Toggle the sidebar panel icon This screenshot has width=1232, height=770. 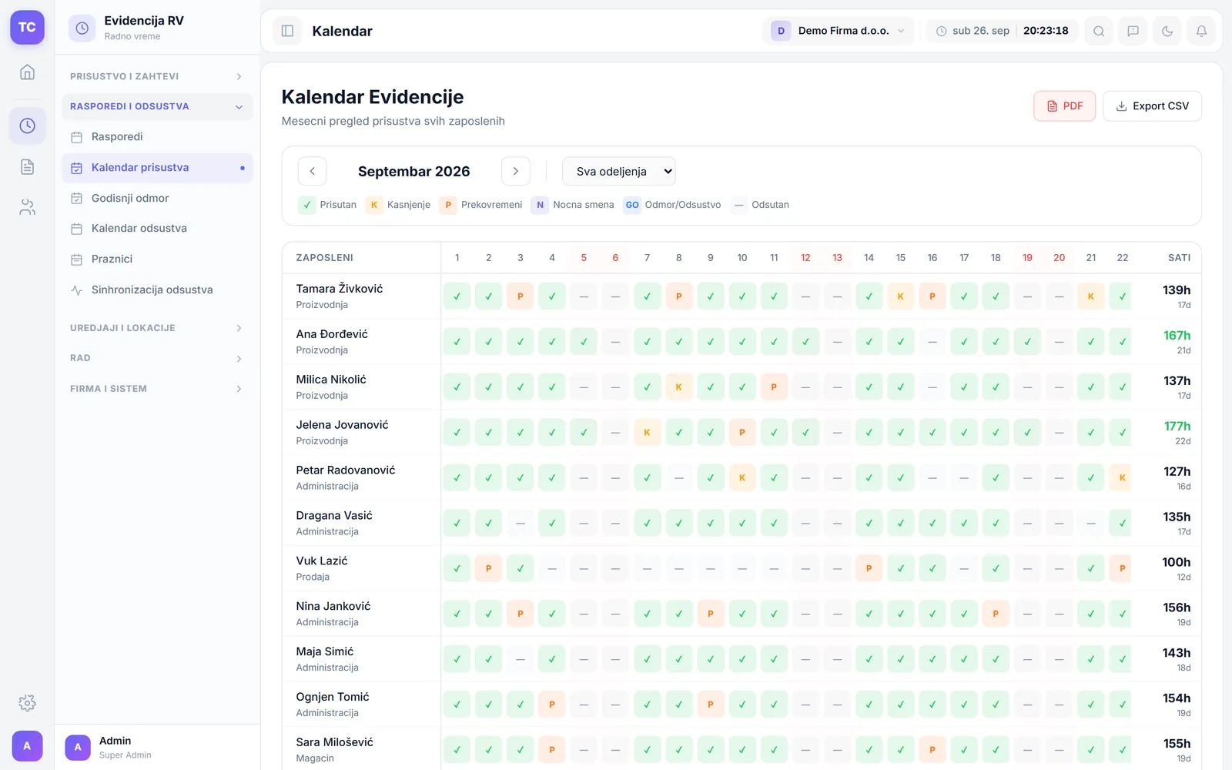[x=287, y=31]
